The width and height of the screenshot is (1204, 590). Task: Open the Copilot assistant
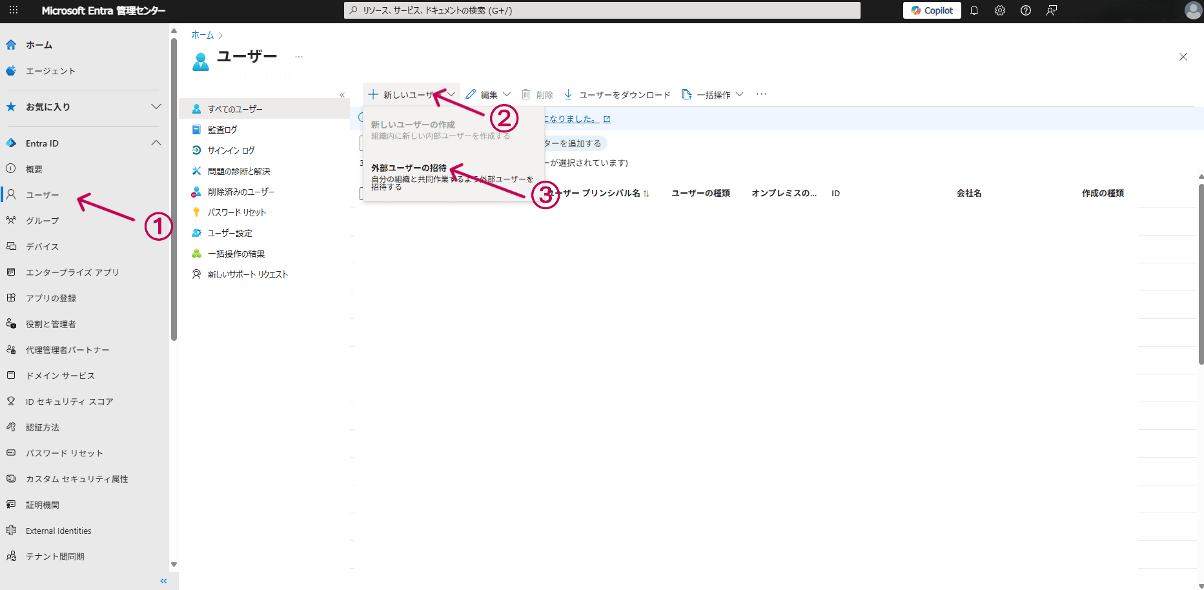click(x=932, y=10)
